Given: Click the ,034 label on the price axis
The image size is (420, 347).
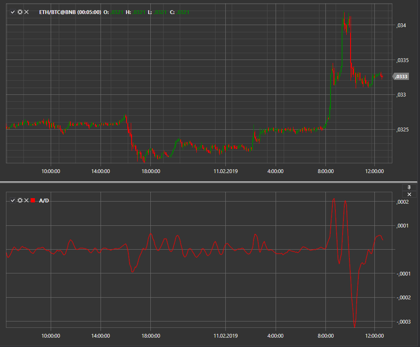Looking at the screenshot, I should point(401,26).
